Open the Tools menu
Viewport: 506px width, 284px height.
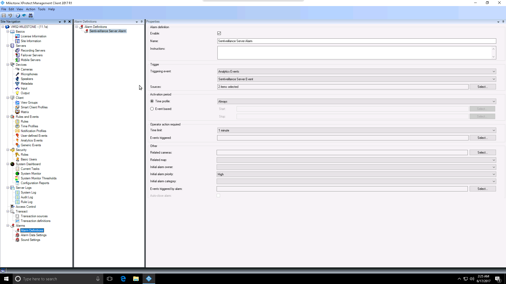[41, 9]
